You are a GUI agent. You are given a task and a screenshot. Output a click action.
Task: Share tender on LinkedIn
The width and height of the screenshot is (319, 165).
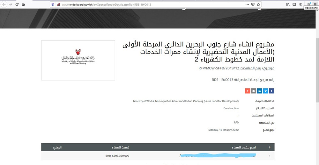click(259, 91)
